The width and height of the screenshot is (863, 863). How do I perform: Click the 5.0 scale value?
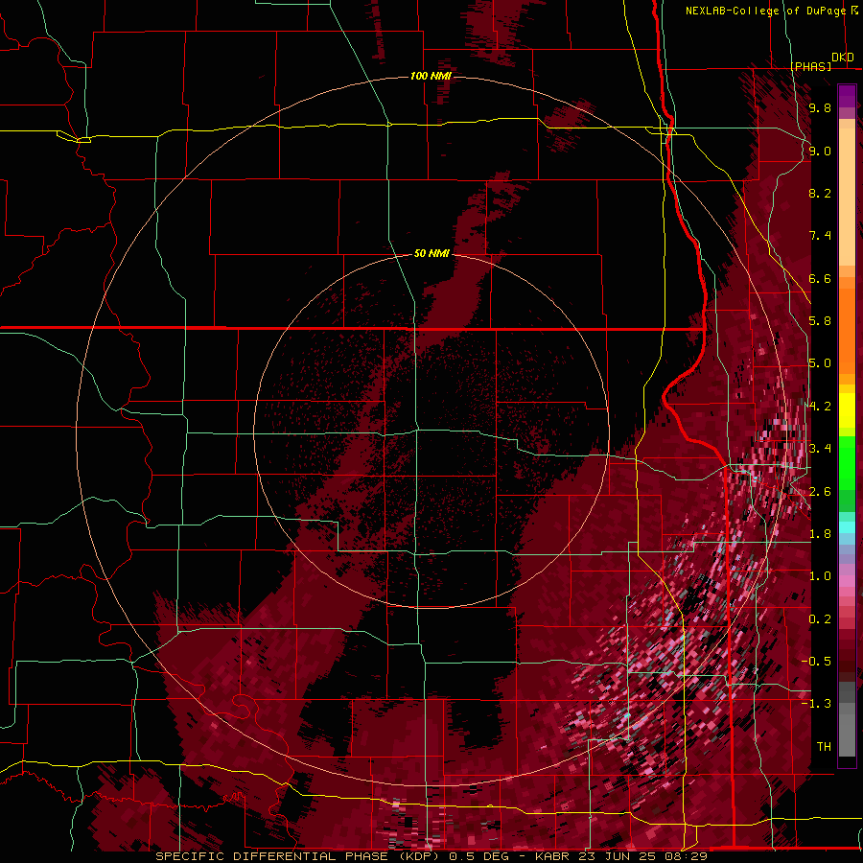pyautogui.click(x=820, y=363)
